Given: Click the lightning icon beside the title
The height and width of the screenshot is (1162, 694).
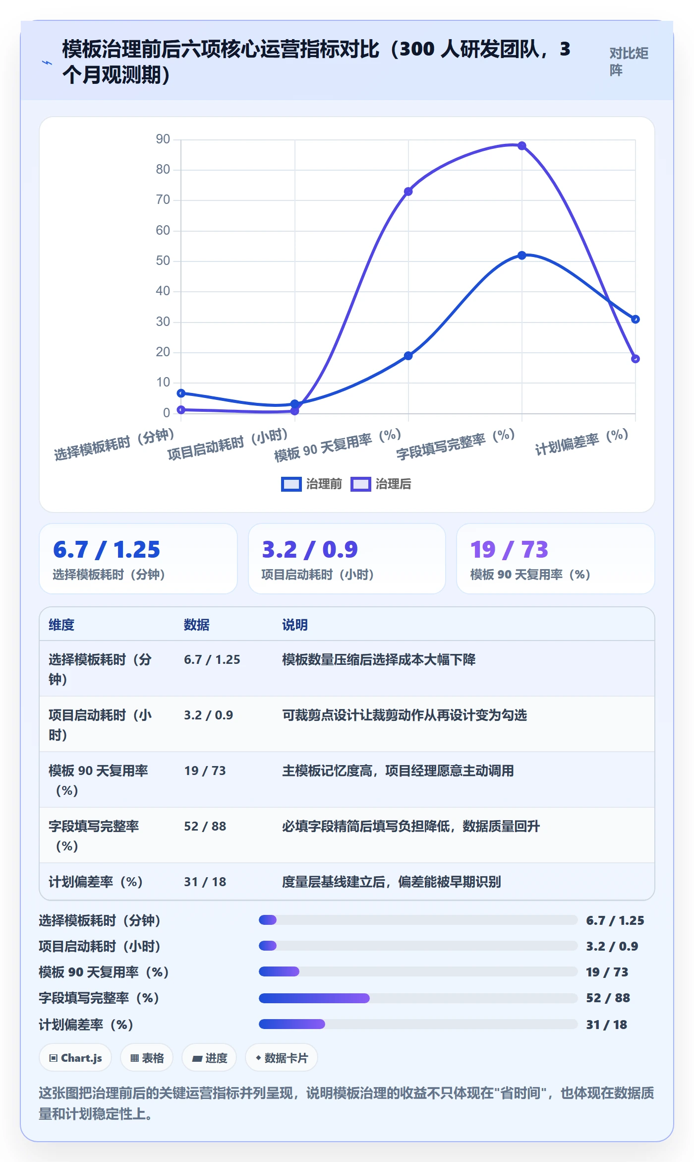Looking at the screenshot, I should [47, 63].
